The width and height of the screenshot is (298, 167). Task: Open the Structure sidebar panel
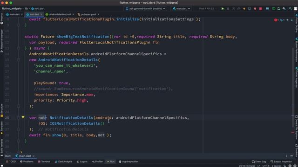click(x=2, y=110)
